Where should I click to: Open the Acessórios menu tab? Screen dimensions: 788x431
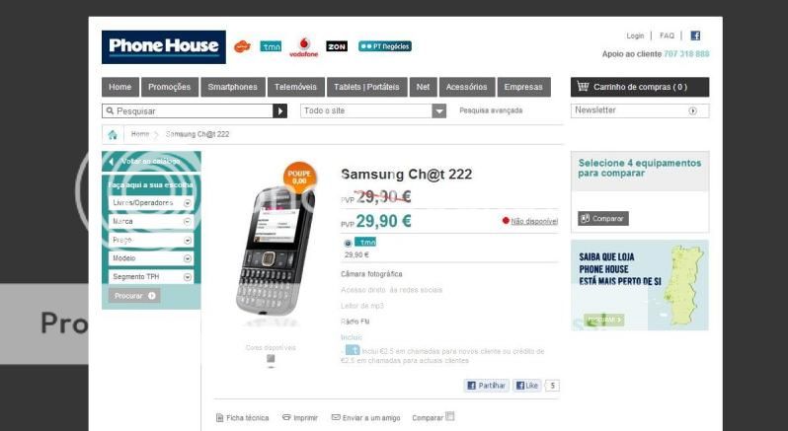coord(467,87)
